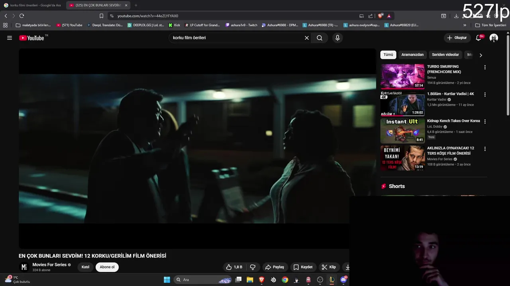Open Movies For Series channel avatar
Screen dimensions: 510x286
pyautogui.click(x=24, y=267)
